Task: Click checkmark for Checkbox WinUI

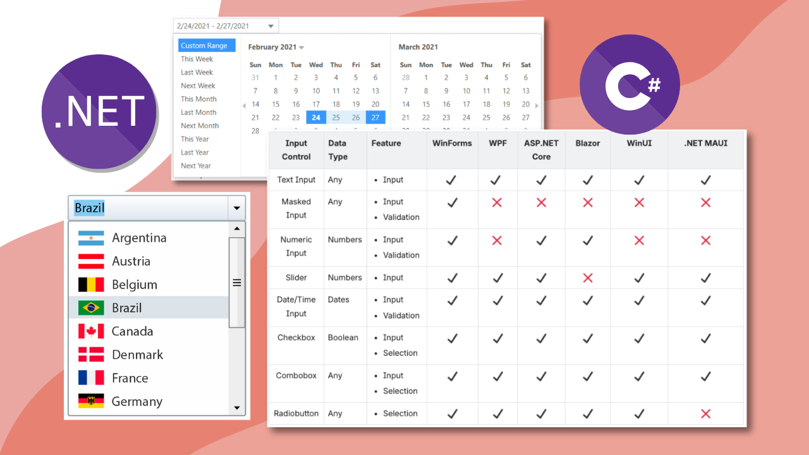Action: tap(639, 338)
